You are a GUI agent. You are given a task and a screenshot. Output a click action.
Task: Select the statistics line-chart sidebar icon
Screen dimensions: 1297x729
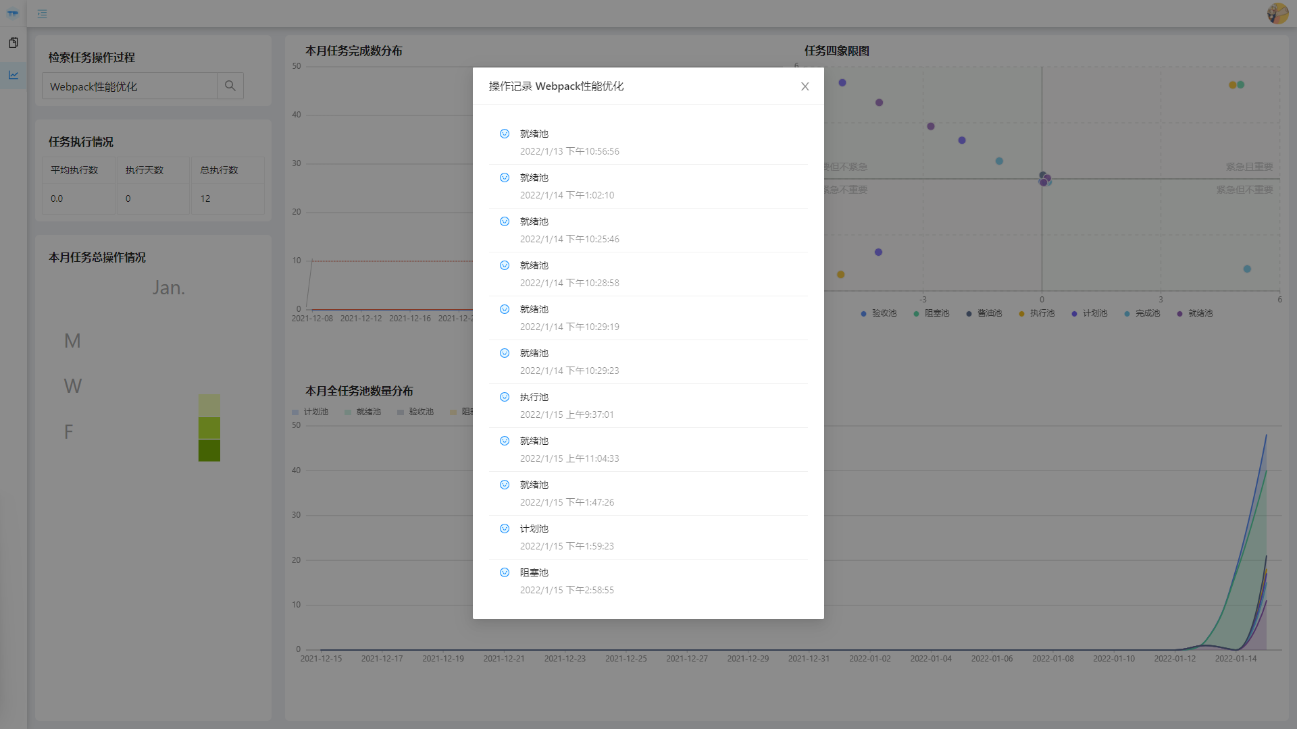tap(14, 75)
